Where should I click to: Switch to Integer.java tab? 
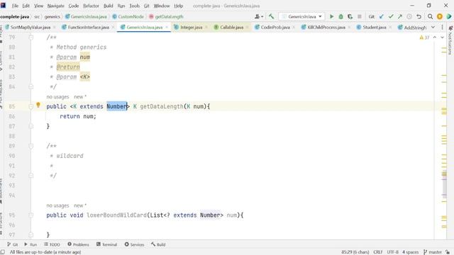(x=191, y=27)
